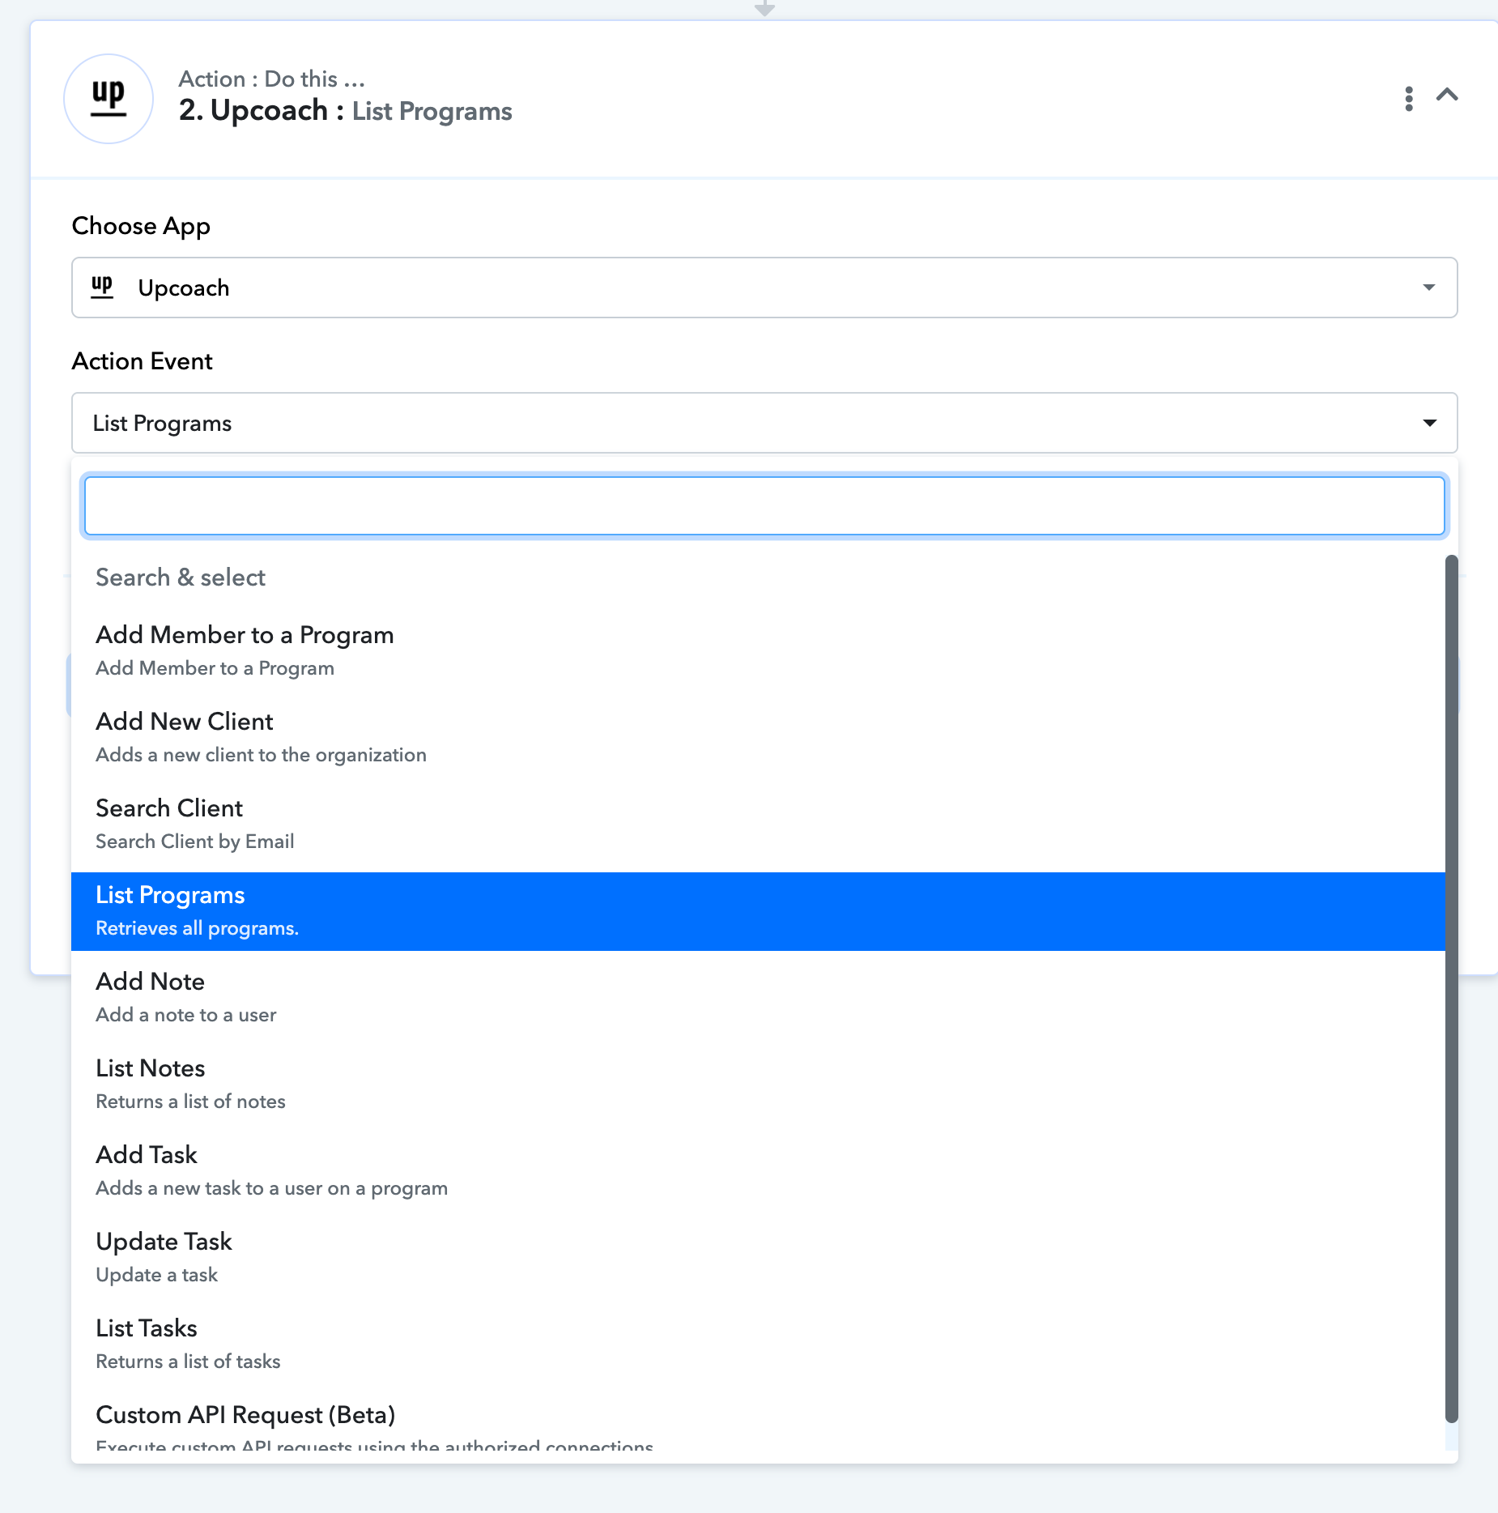Screen dimensions: 1498x1513
Task: Select Add Member to a Program action
Action: (758, 651)
